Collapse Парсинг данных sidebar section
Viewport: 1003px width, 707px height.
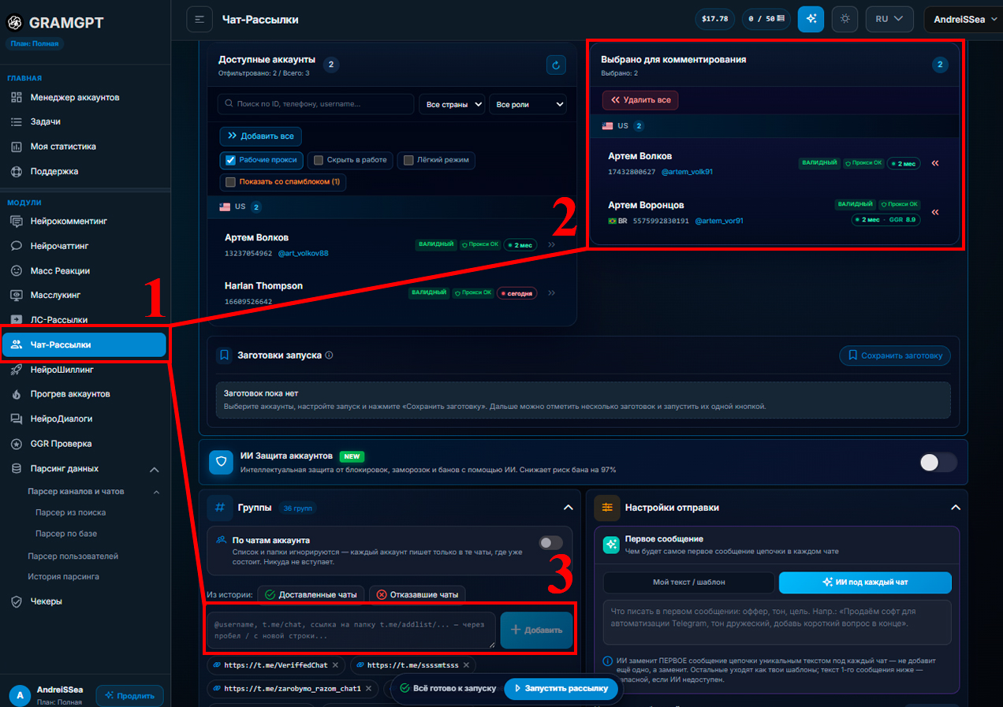(155, 469)
